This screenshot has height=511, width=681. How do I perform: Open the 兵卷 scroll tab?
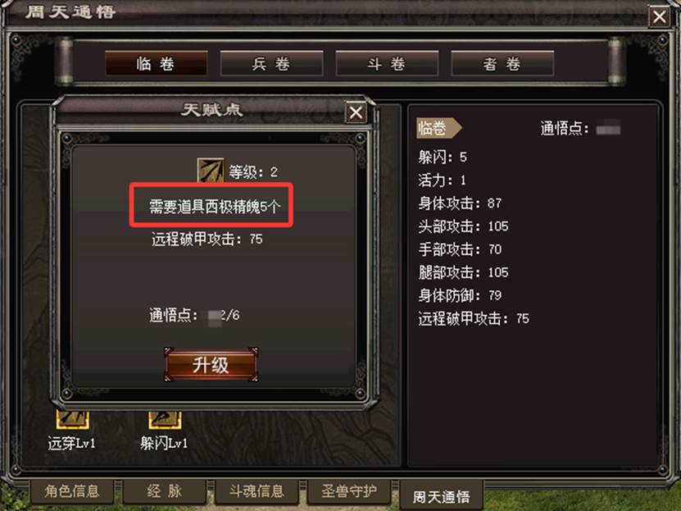click(x=271, y=63)
